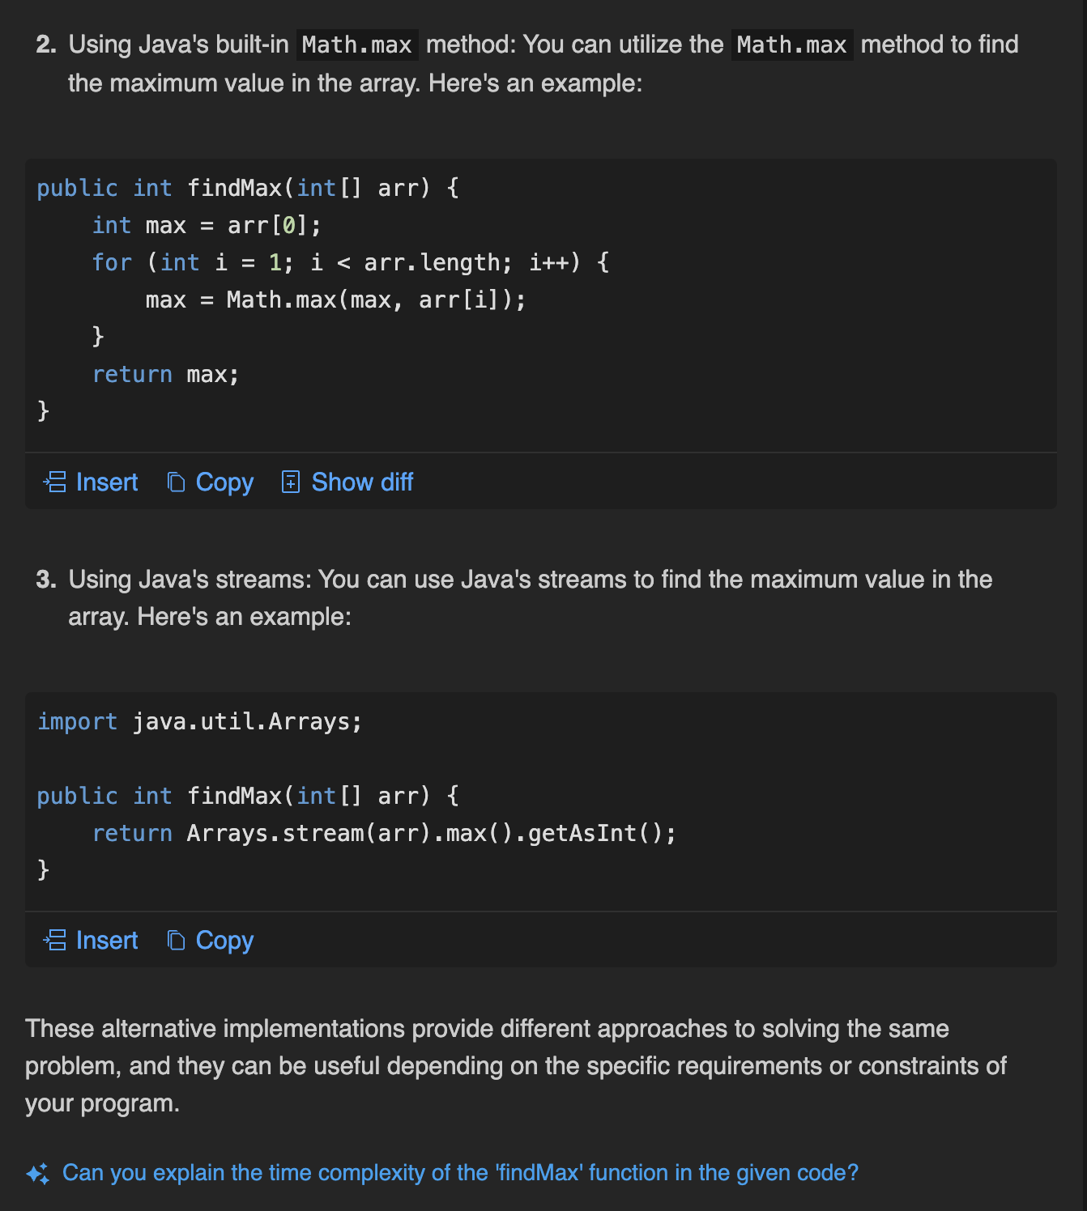Click the list number 2 heading
This screenshot has height=1211, width=1087.
click(46, 45)
